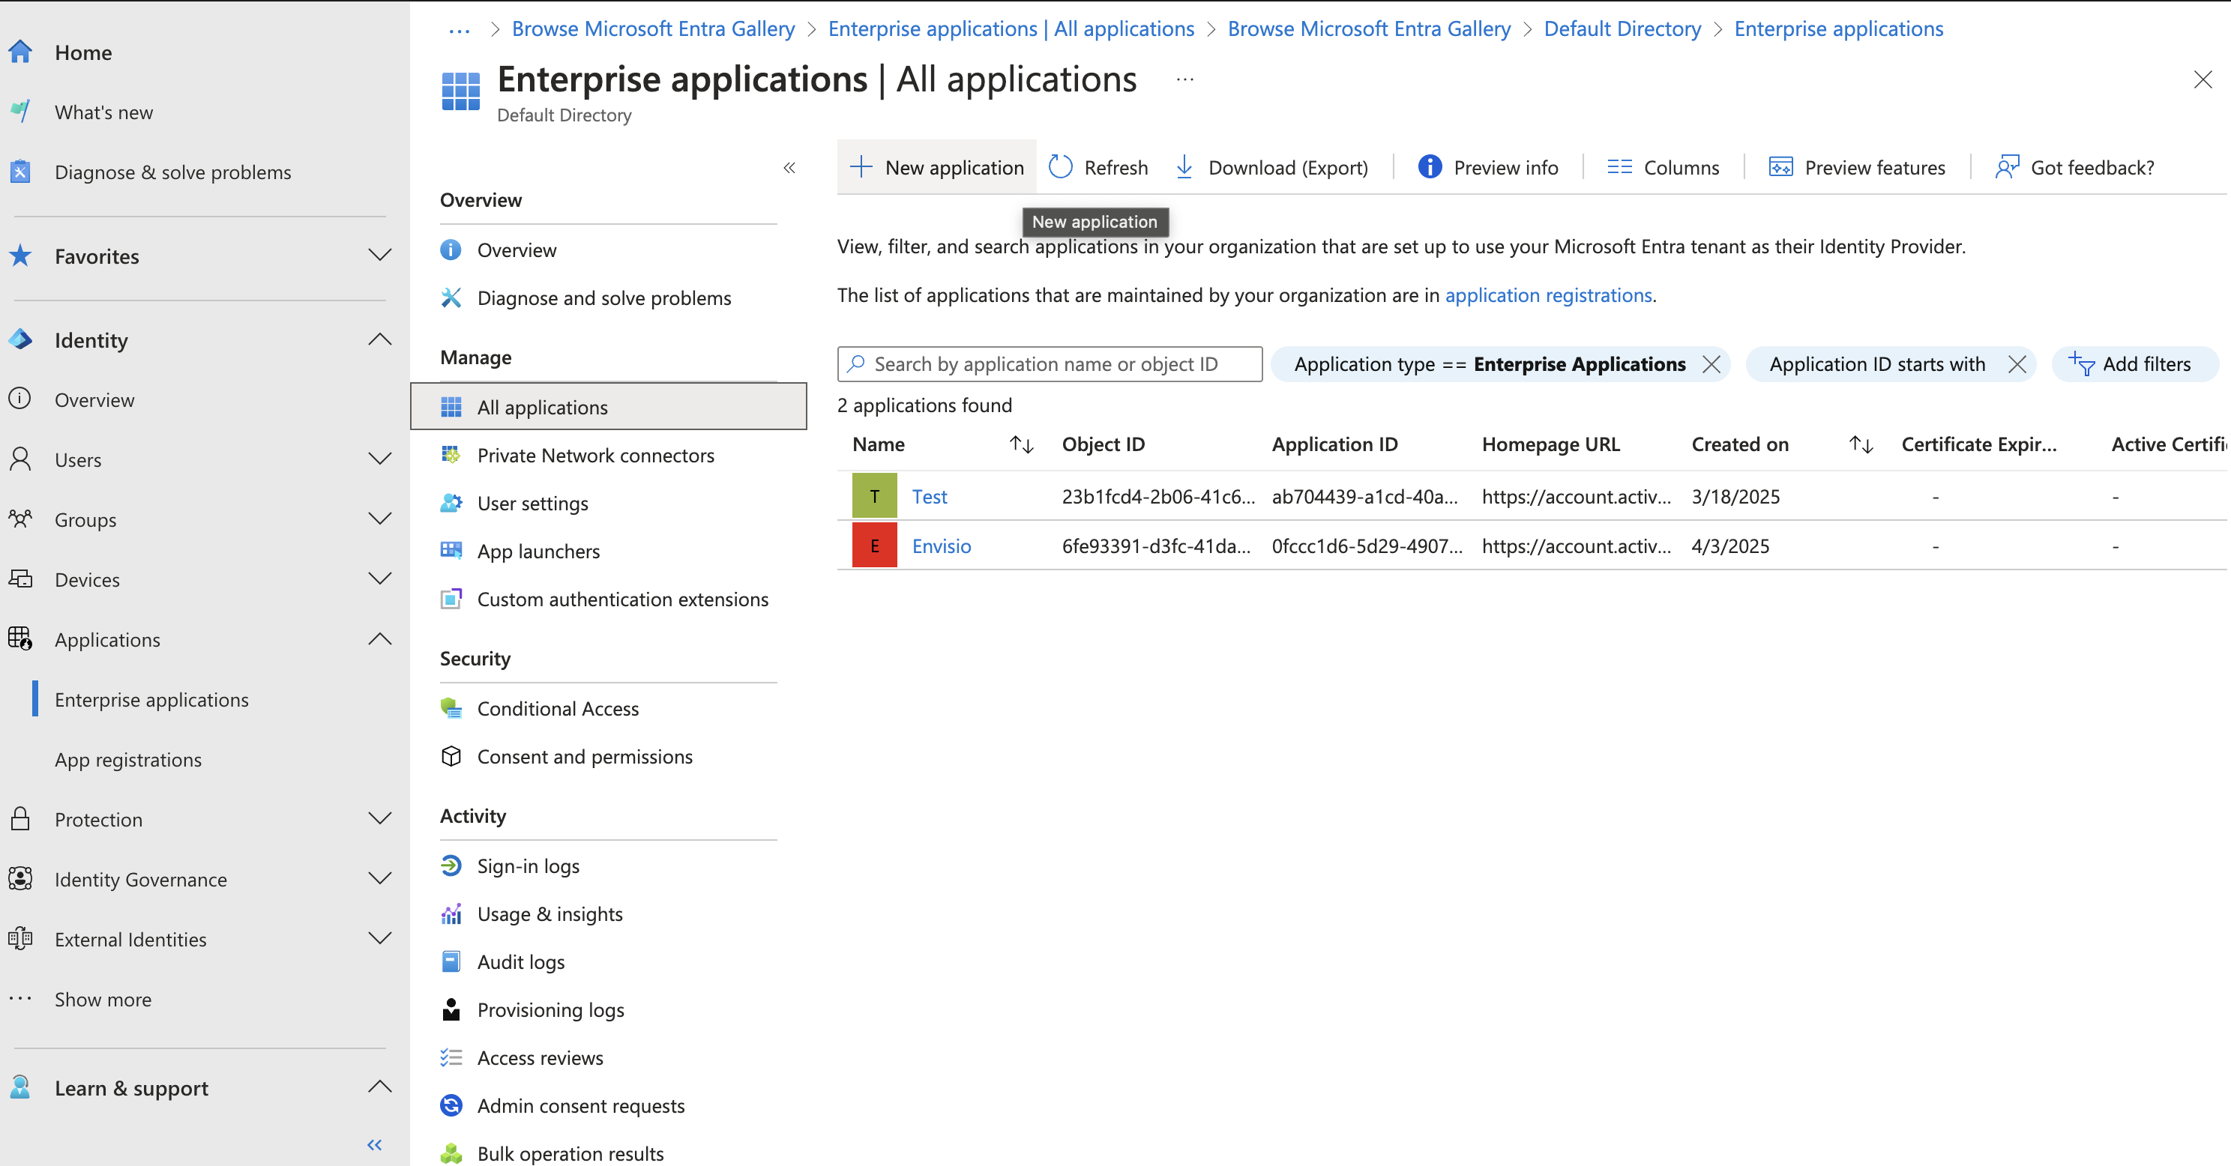Collapse the Learn & support chevron
The width and height of the screenshot is (2231, 1166).
379,1087
